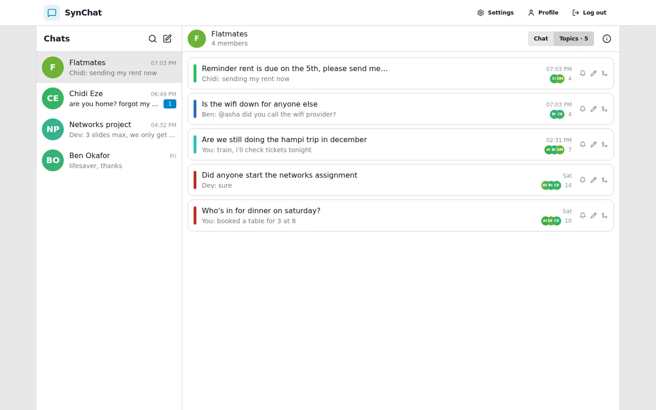Open Settings from the top bar
The width and height of the screenshot is (656, 410).
[x=495, y=13]
